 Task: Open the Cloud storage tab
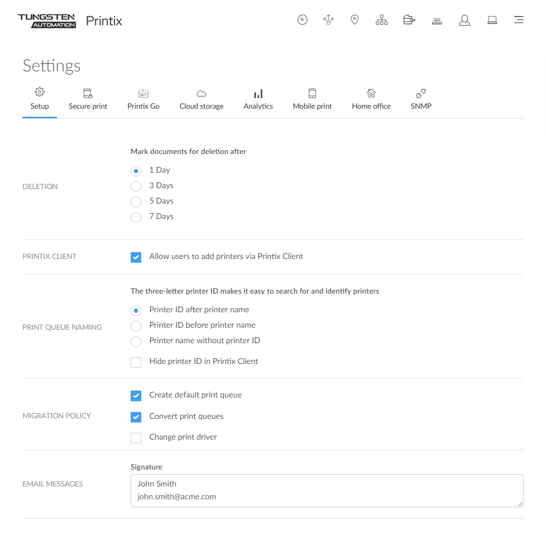[202, 100]
